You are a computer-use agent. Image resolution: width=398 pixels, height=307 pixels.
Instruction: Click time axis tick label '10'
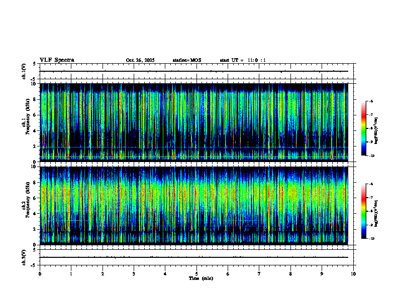point(353,274)
